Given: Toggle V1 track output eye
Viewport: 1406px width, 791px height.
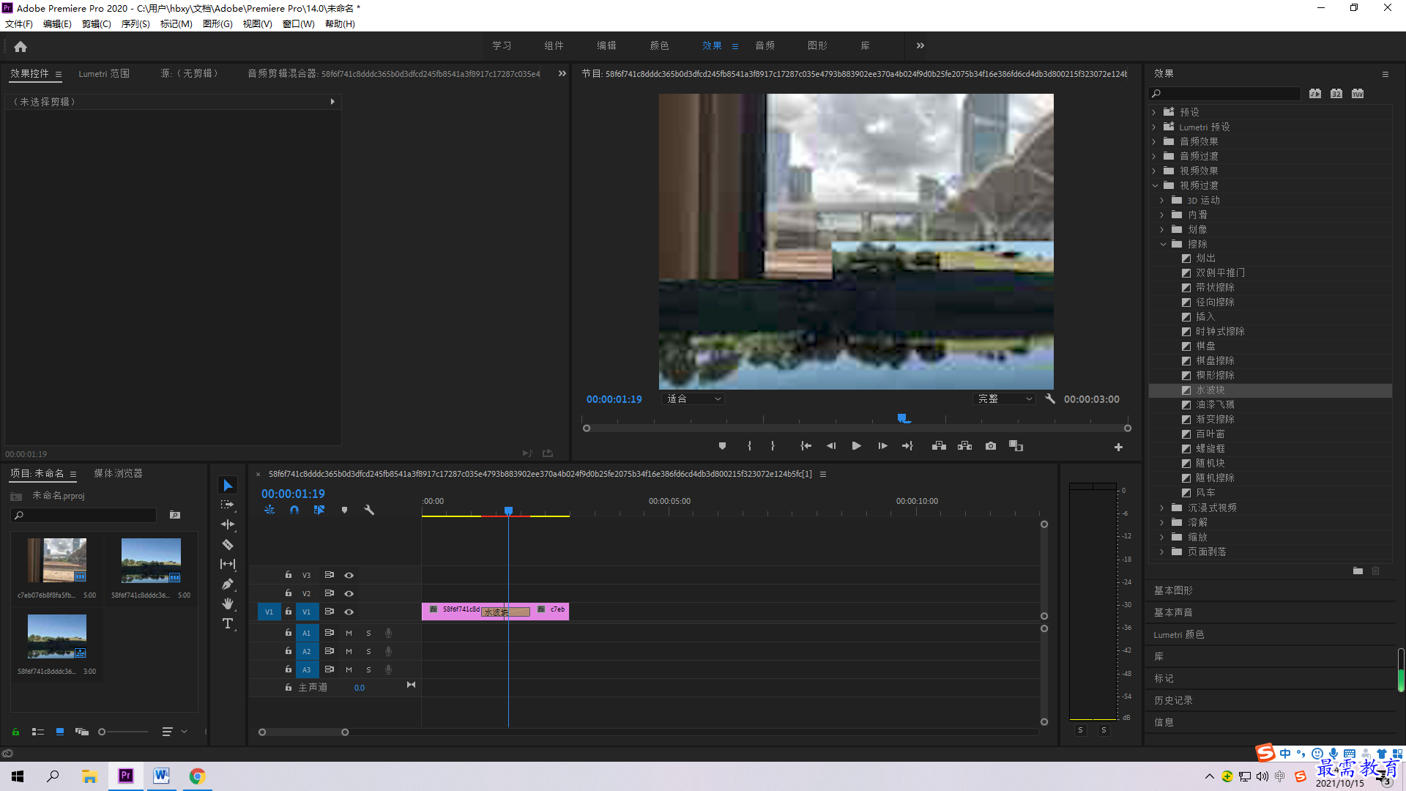Looking at the screenshot, I should [x=349, y=612].
